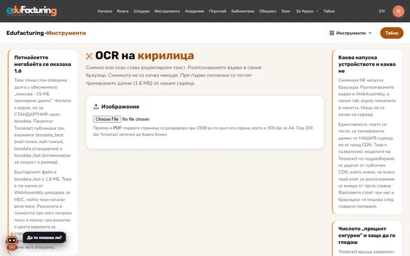The height and width of the screenshot is (256, 410).
Task: Open the Общност navigation item
Action: tap(268, 11)
